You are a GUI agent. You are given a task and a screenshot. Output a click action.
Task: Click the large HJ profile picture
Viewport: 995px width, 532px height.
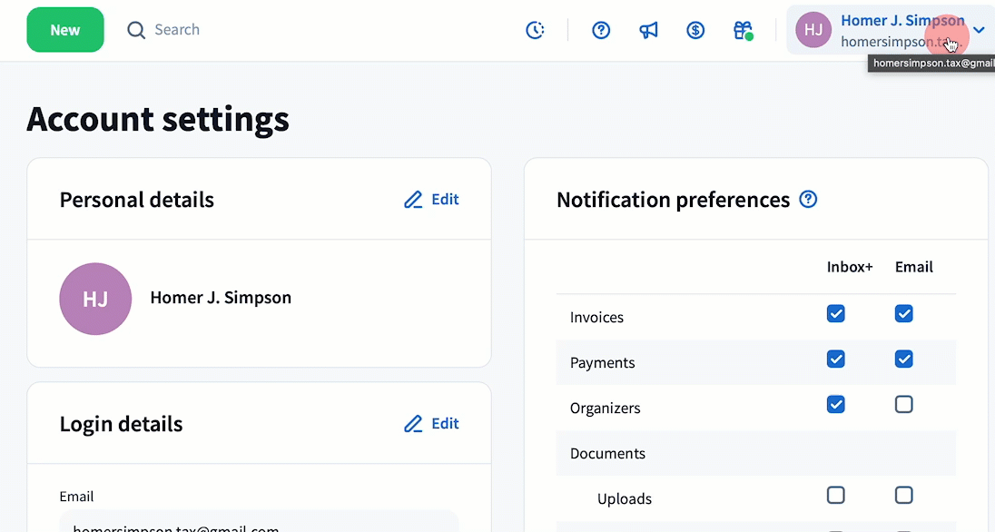[x=95, y=299]
